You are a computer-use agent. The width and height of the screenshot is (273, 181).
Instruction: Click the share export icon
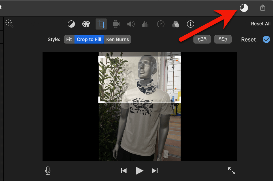pyautogui.click(x=263, y=8)
